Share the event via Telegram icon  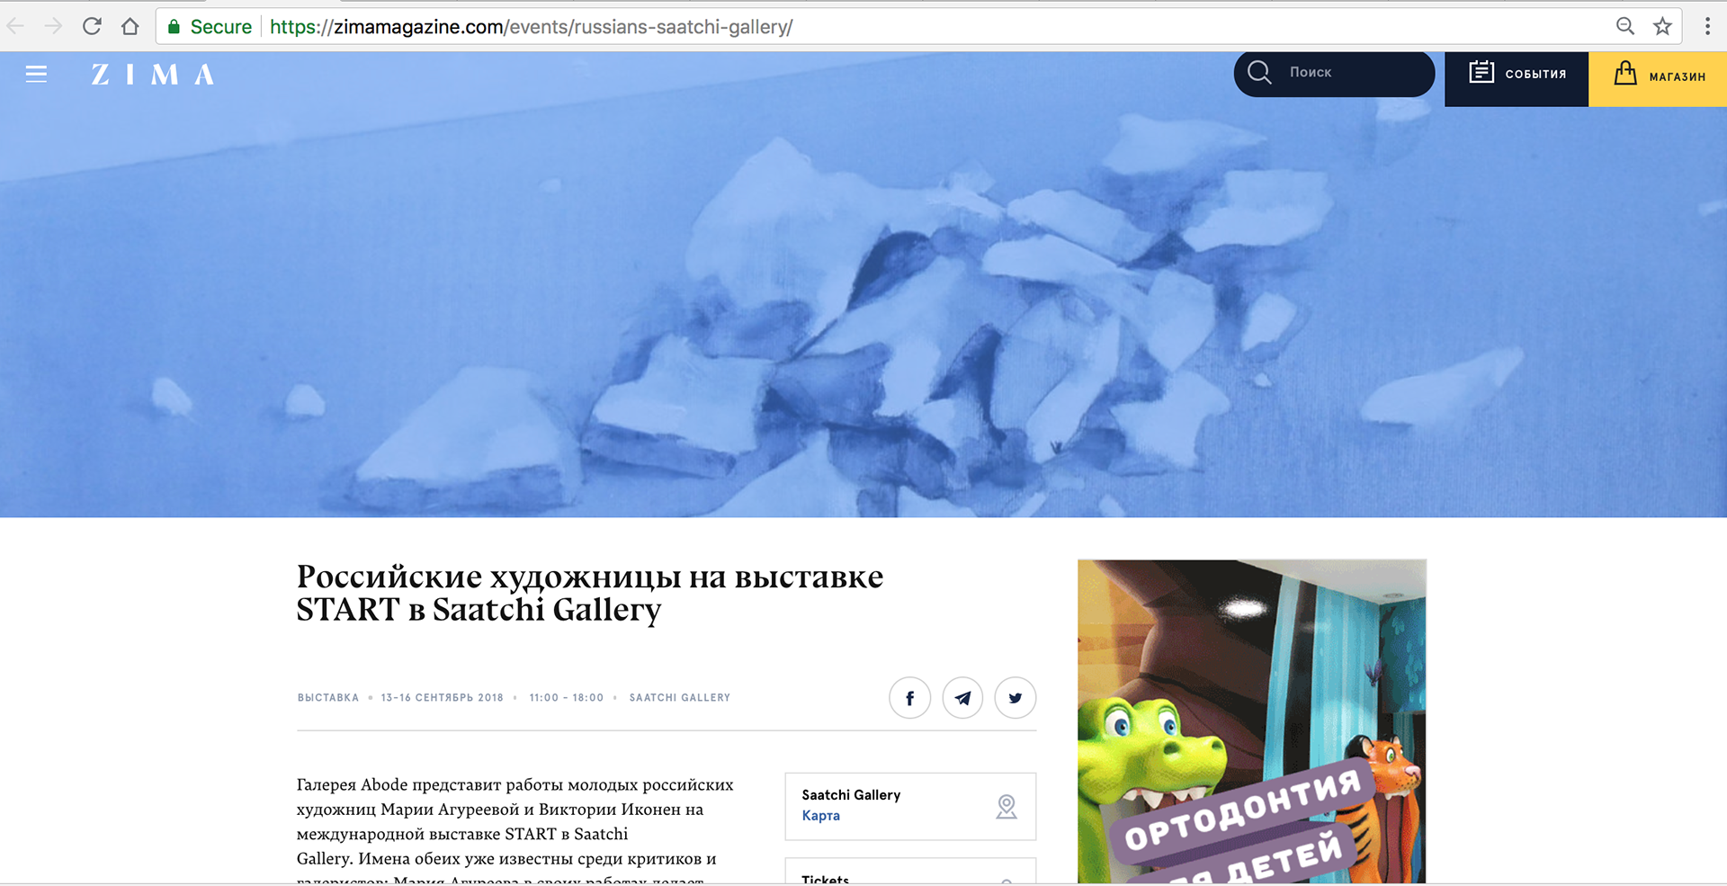pos(962,698)
